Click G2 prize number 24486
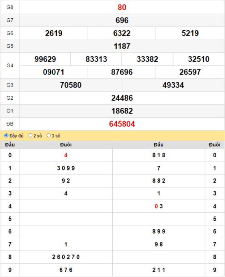This screenshot has width=225, height=277. coord(122,98)
